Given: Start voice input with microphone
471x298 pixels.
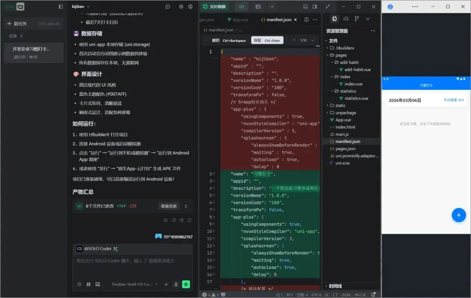Looking at the screenshot, I should point(176,284).
